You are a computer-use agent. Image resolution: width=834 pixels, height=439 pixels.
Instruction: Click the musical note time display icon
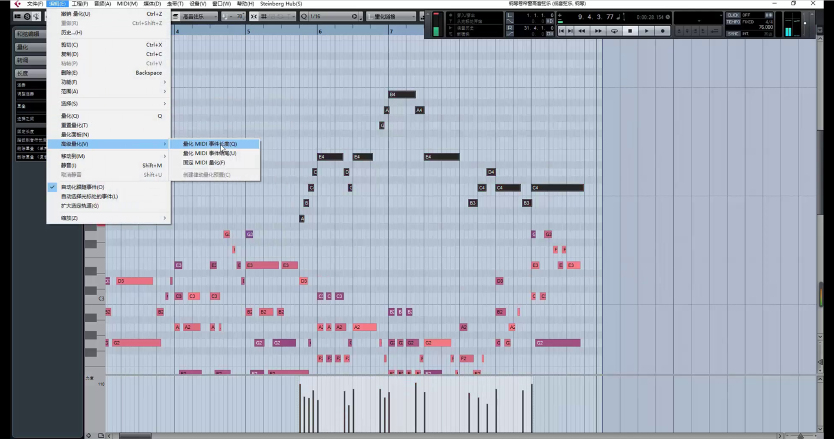pyautogui.click(x=618, y=17)
